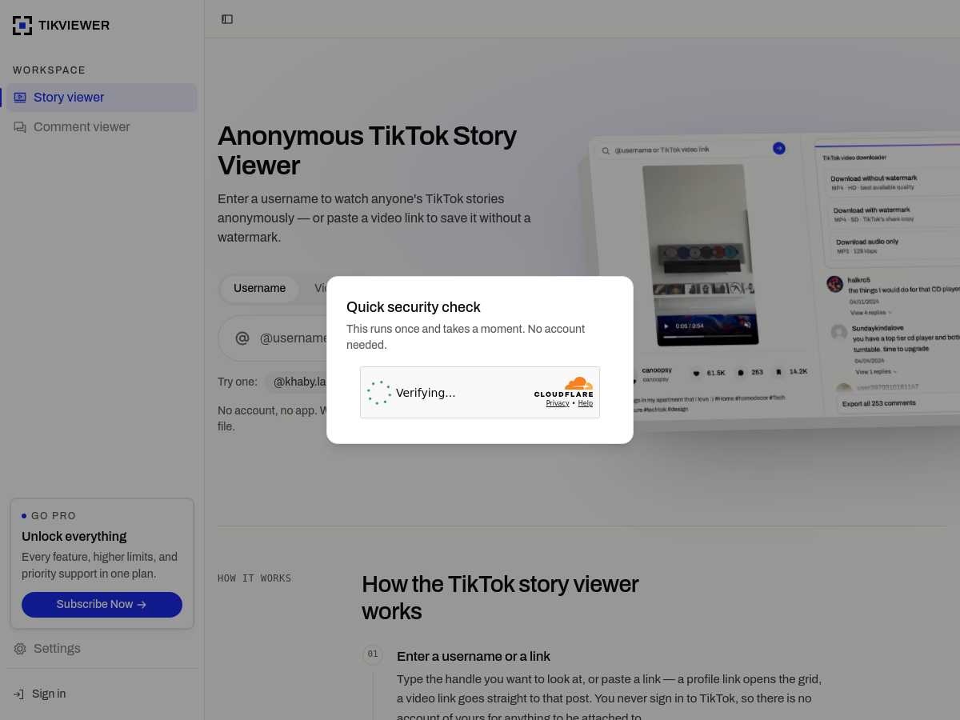This screenshot has width=960, height=720.
Task: Click Download without watermark option
Action: [892, 182]
